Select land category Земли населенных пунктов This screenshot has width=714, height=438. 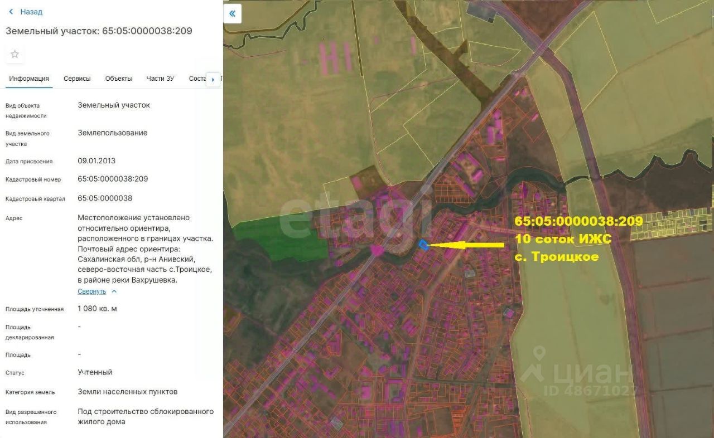tap(128, 391)
